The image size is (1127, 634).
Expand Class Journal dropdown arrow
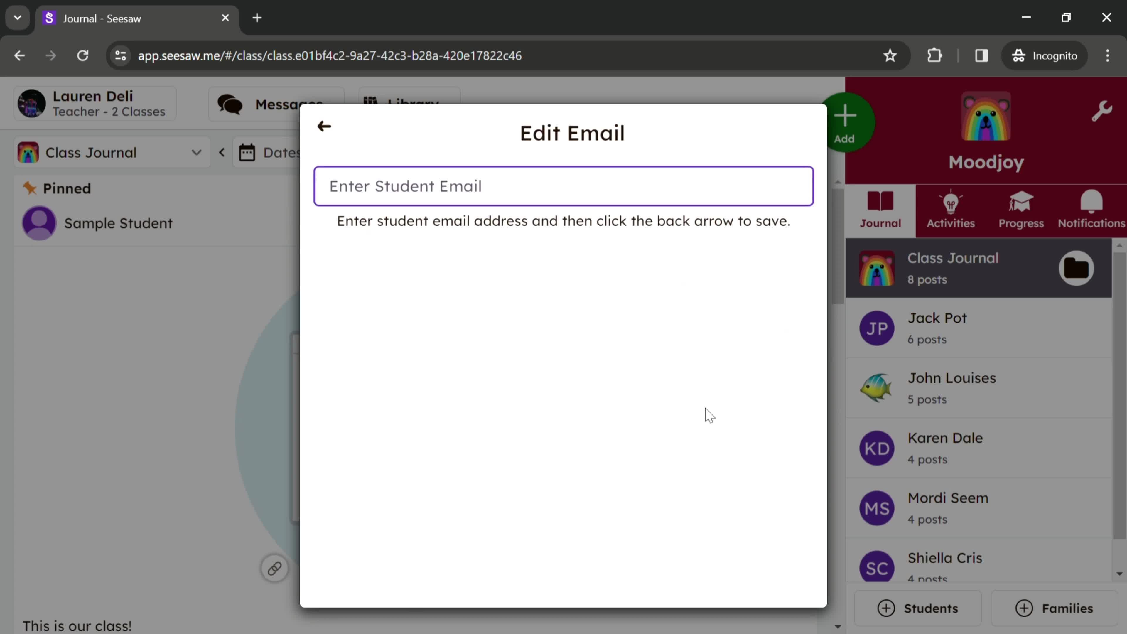point(198,153)
